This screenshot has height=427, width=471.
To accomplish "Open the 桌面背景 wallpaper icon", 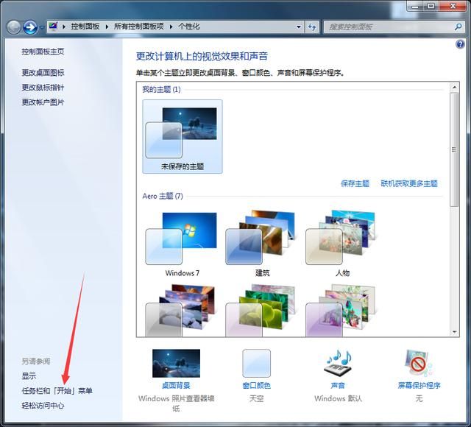I will [177, 363].
